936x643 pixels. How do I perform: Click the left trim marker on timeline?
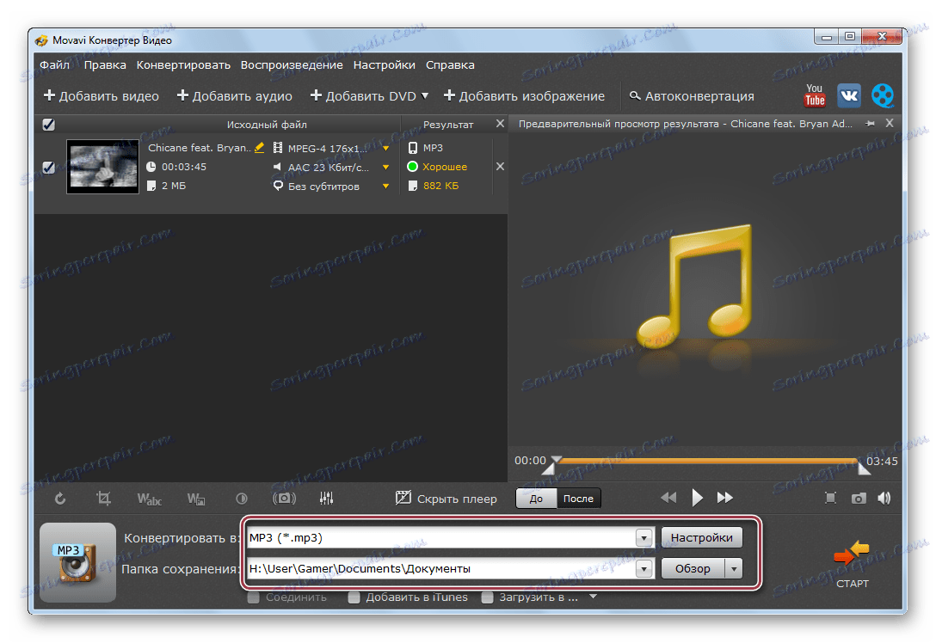(549, 468)
